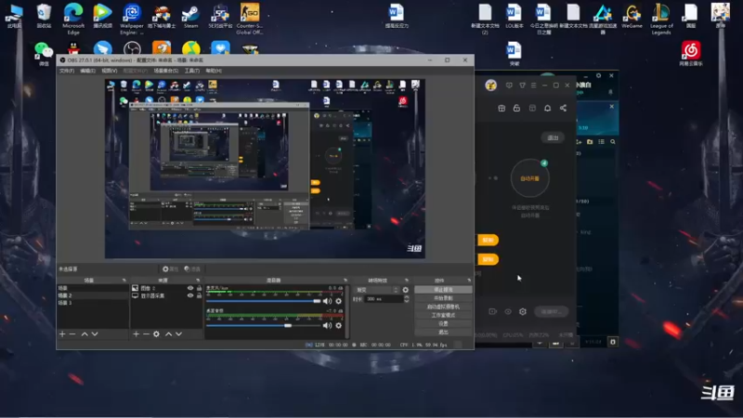Open settings gear at assistant bottom bar
Screen dimensions: 743x418
click(x=523, y=311)
